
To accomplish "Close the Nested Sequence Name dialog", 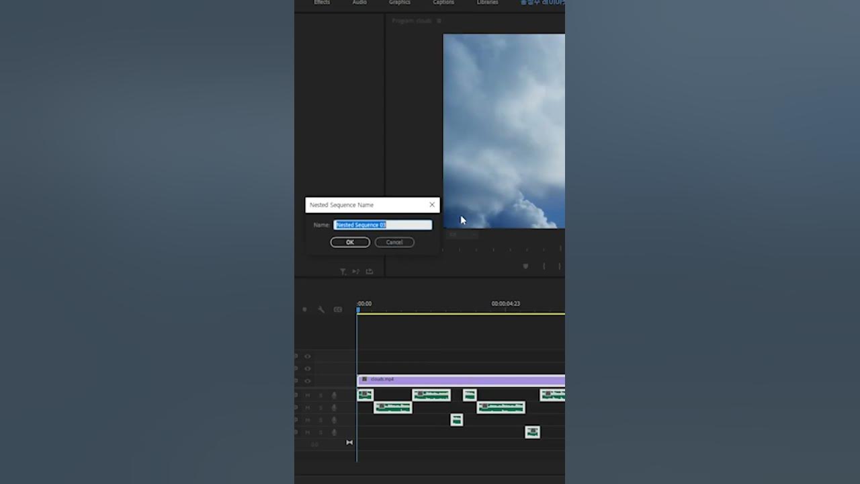I will 432,204.
